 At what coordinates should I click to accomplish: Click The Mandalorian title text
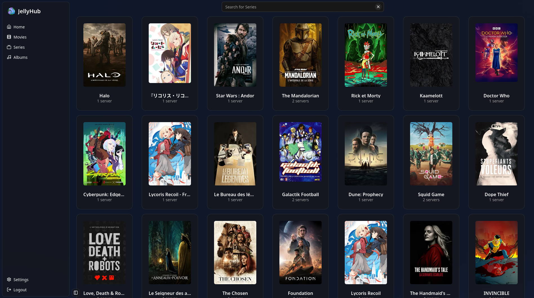pyautogui.click(x=301, y=96)
